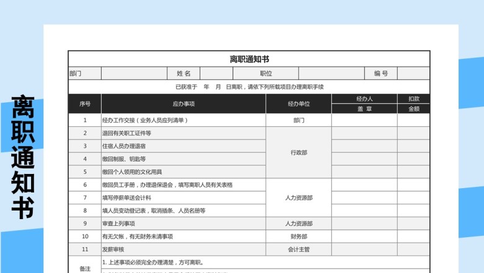Select the 金额 header cell

point(414,109)
